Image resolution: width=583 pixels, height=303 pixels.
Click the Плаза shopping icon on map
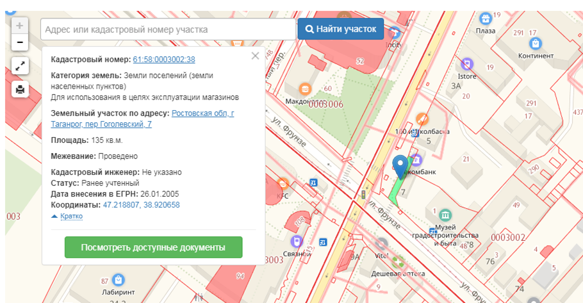click(485, 18)
